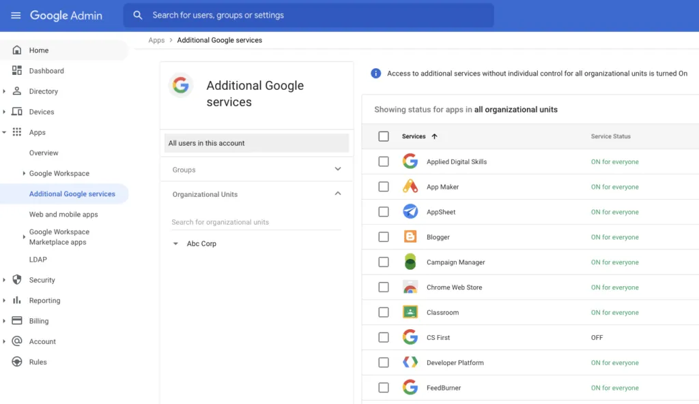Select All users in this account
This screenshot has width=699, height=404.
click(257, 143)
